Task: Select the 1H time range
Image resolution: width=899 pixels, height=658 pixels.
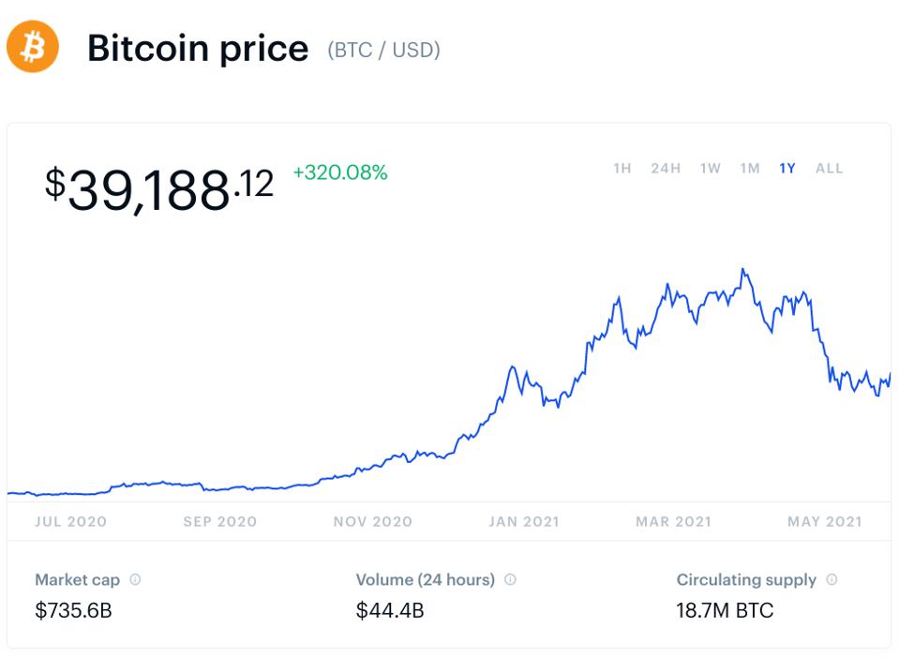Action: pyautogui.click(x=622, y=169)
